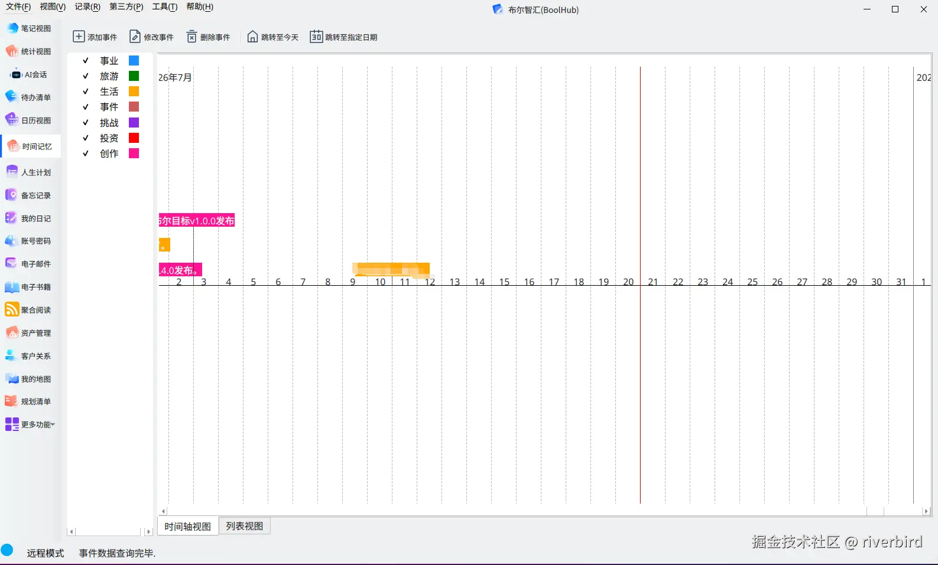Open the 帮助(H) menu
Image resolution: width=938 pixels, height=565 pixels.
(200, 6)
